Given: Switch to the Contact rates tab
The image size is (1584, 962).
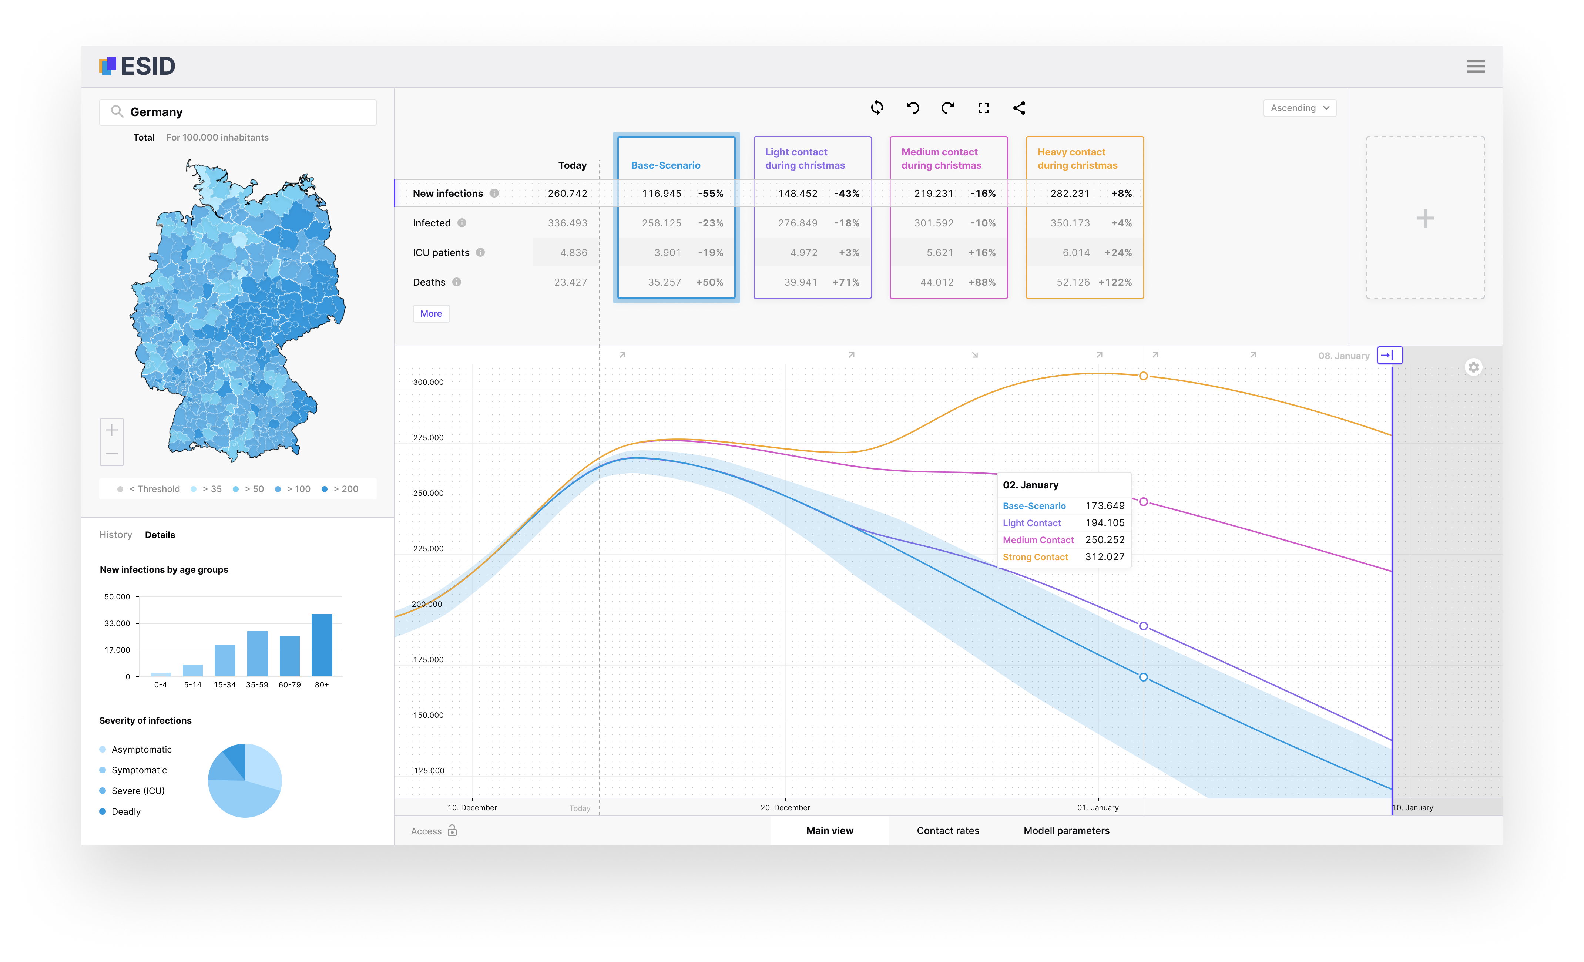Looking at the screenshot, I should (947, 830).
